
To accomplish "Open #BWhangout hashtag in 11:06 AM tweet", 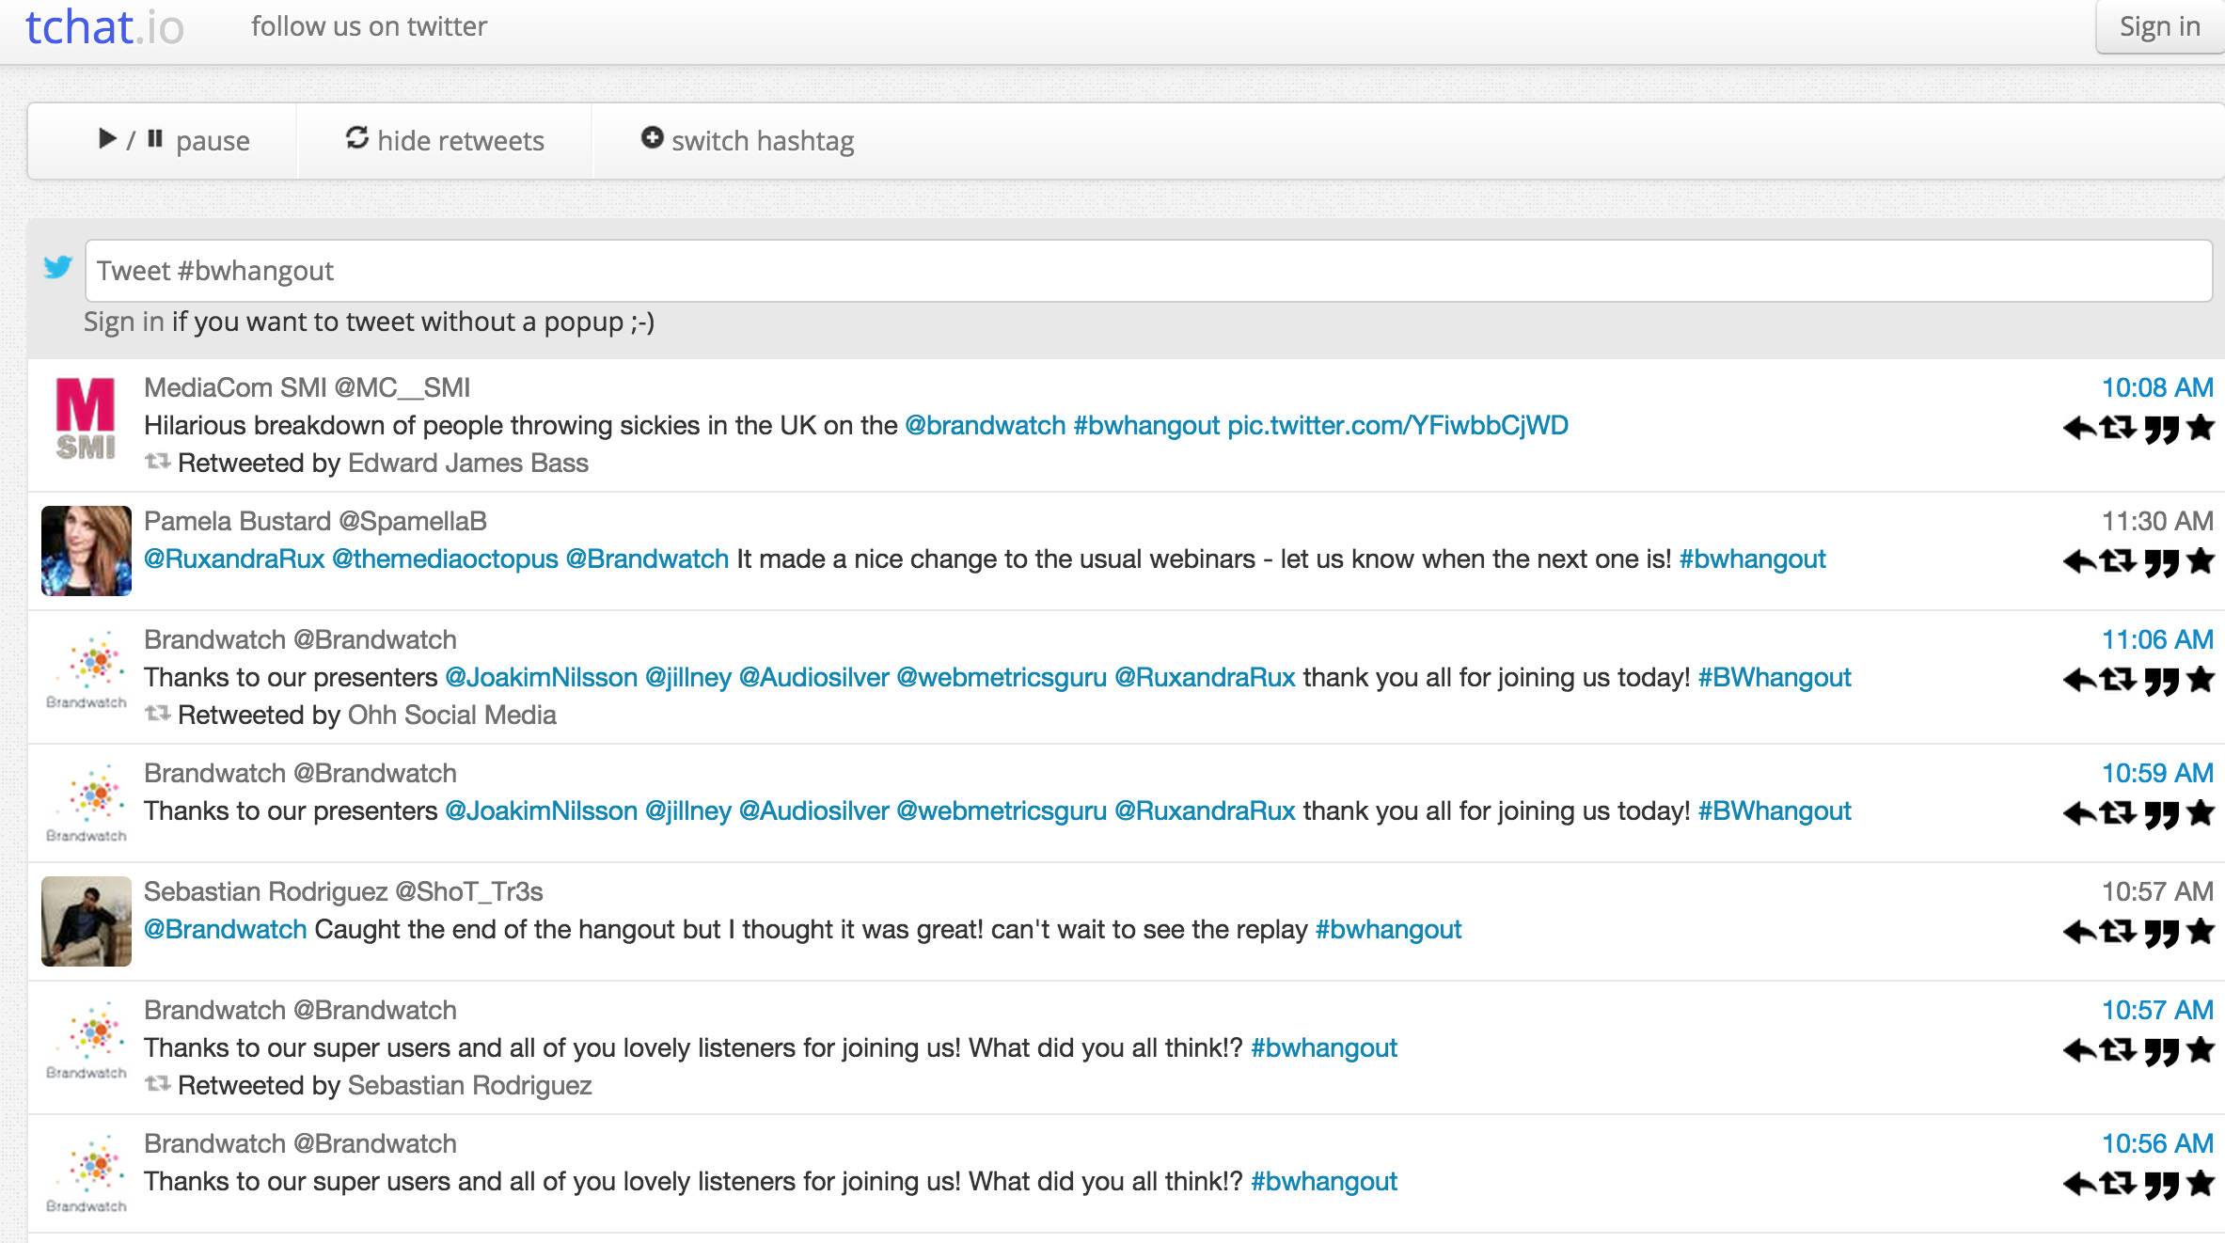I will [1775, 677].
